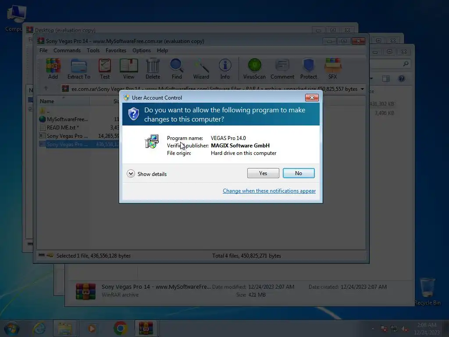Click the Extract To toolbar icon
This screenshot has height=337, width=449.
click(x=79, y=69)
